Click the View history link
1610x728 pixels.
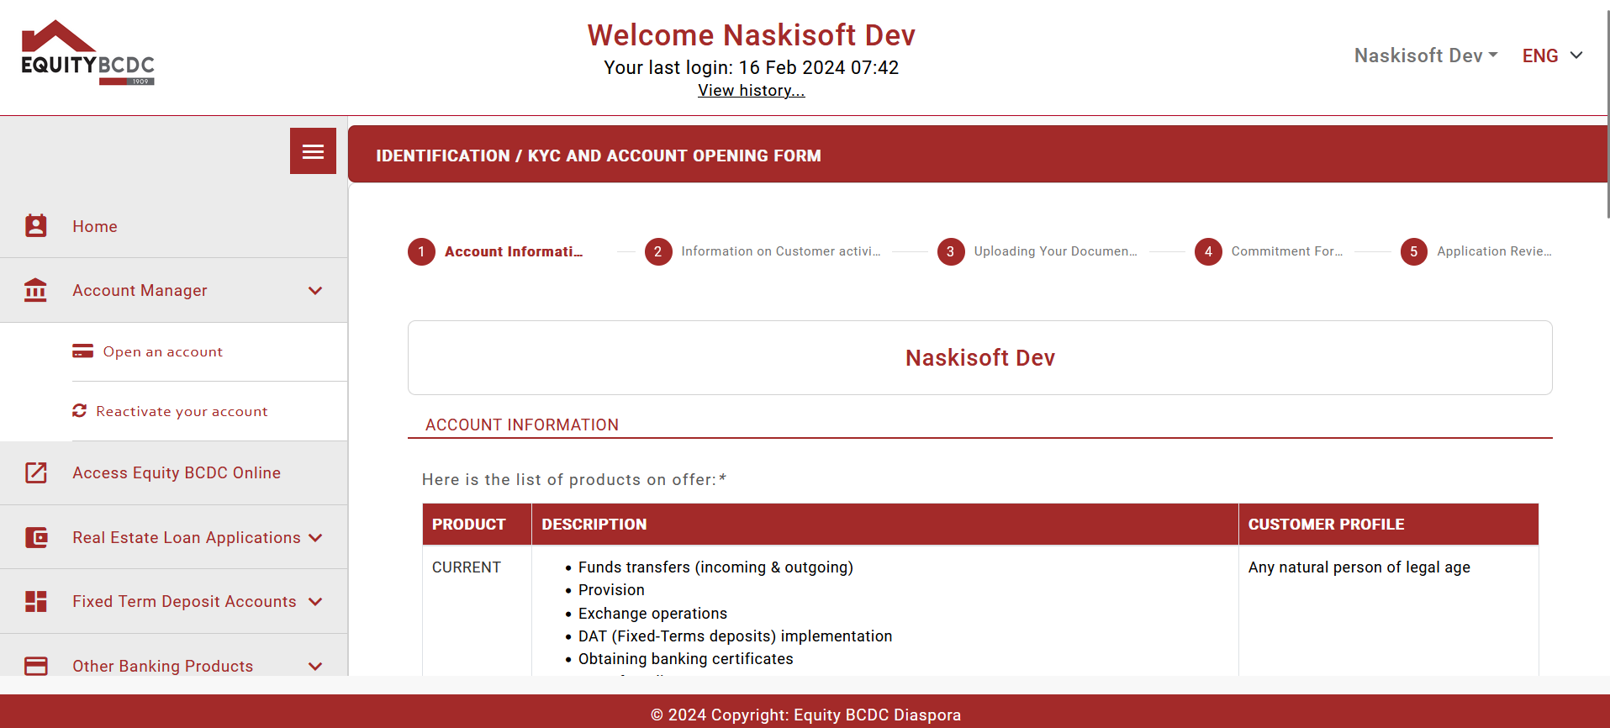point(752,91)
